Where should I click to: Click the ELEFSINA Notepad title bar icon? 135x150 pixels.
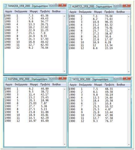point(6,79)
